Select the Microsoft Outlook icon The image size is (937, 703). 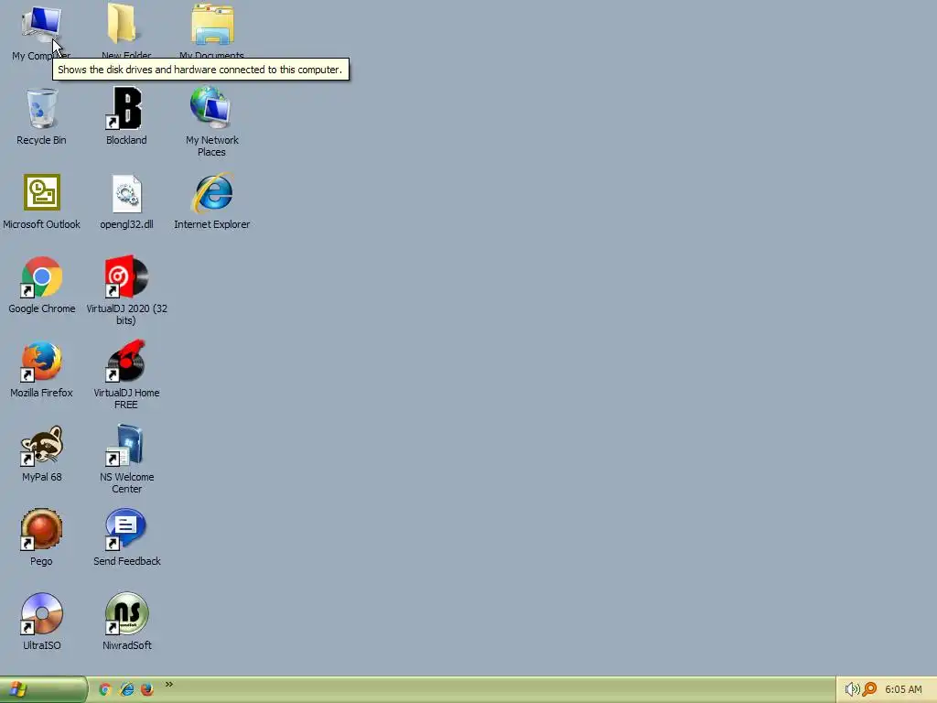click(42, 192)
